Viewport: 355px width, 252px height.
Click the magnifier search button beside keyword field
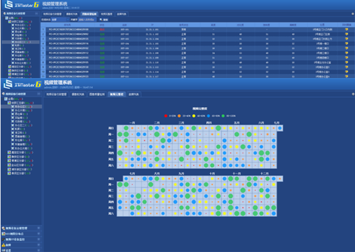[104, 20]
